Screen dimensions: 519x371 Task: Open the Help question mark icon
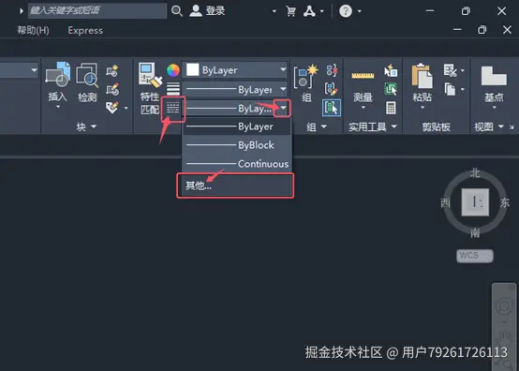[346, 11]
